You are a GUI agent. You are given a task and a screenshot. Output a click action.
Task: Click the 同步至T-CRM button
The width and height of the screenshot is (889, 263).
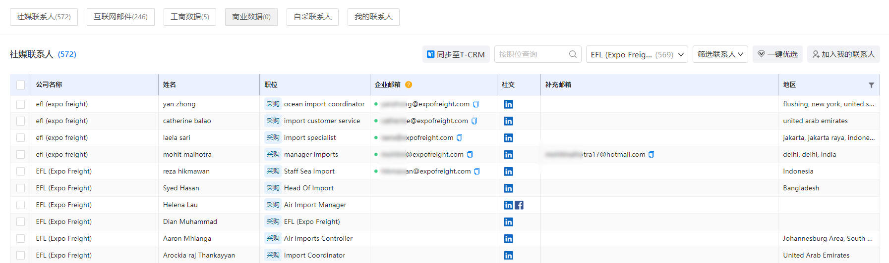(x=456, y=54)
